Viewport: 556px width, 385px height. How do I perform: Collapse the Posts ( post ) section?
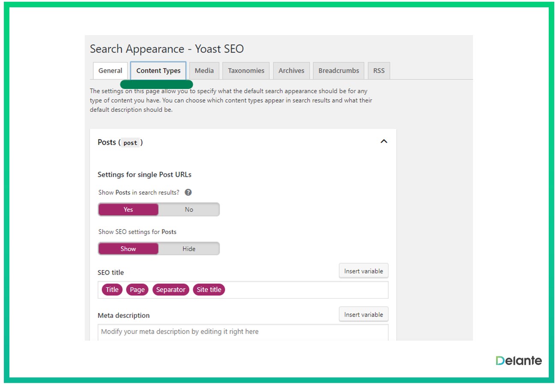384,141
